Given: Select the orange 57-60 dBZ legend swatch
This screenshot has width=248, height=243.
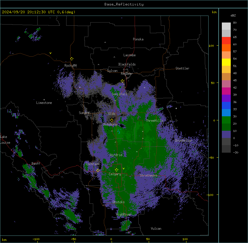Looking at the screenshot, I should coord(226,48).
